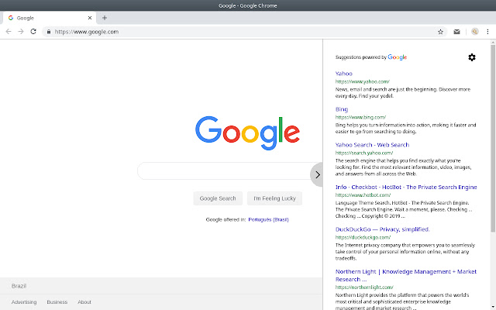Click the https://search.yahoo.com/ URL text
The image size is (496, 310).
[364, 153]
